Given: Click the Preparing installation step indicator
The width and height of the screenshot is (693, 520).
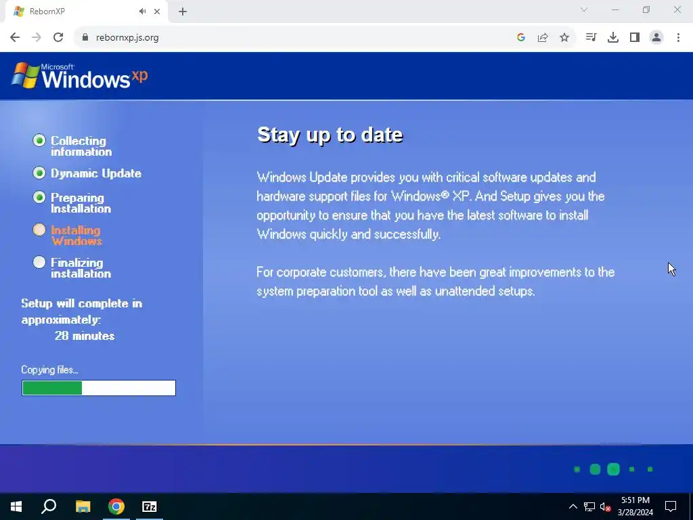Looking at the screenshot, I should pos(39,197).
